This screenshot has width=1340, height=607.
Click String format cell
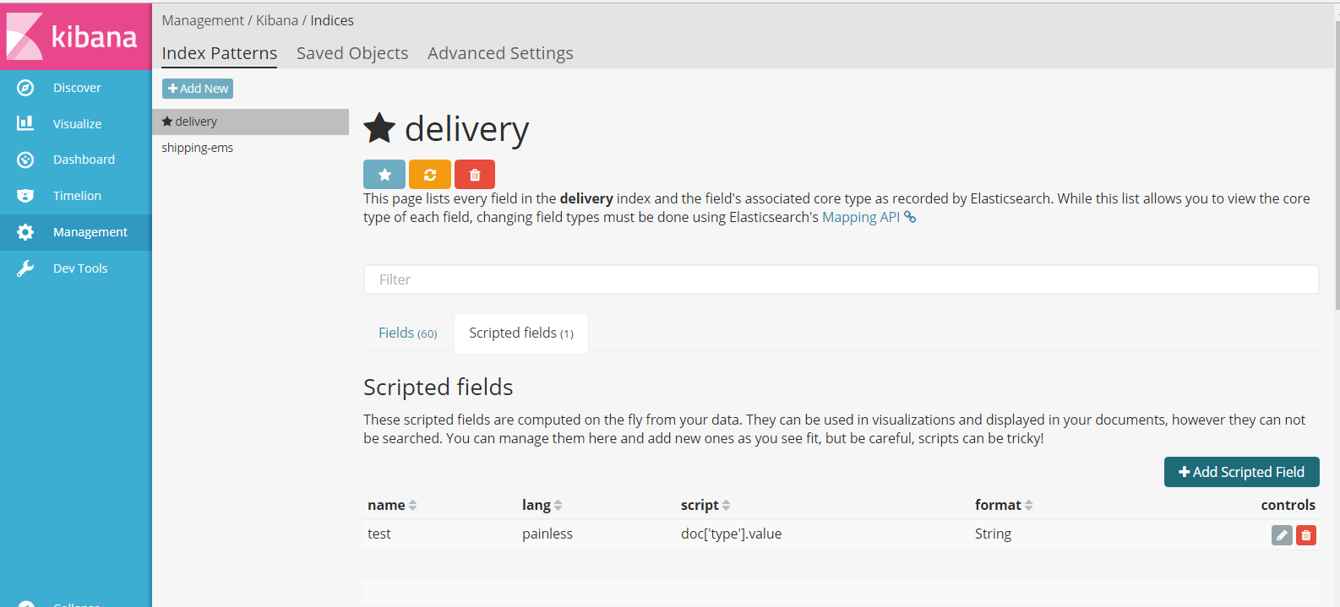(x=993, y=534)
